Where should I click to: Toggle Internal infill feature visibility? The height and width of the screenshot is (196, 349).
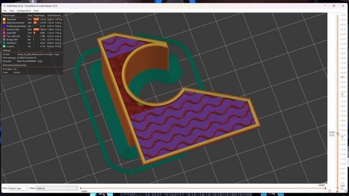pos(32,29)
